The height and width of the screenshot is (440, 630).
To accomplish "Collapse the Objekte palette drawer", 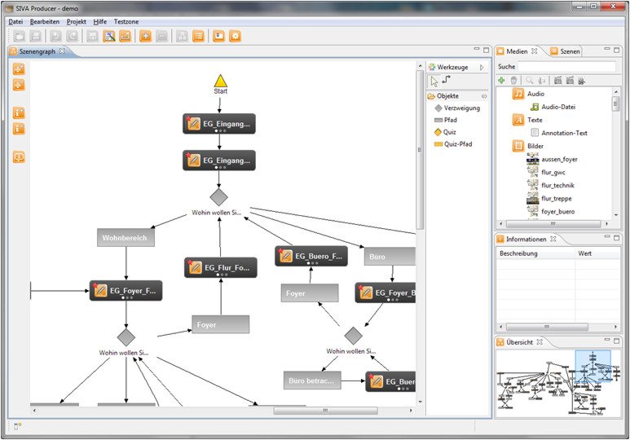I will tap(483, 96).
